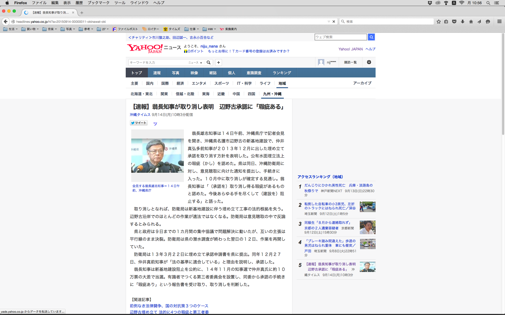This screenshot has width=505, height=315.
Task: Open the Firefox hamburger menu
Action: (x=499, y=22)
